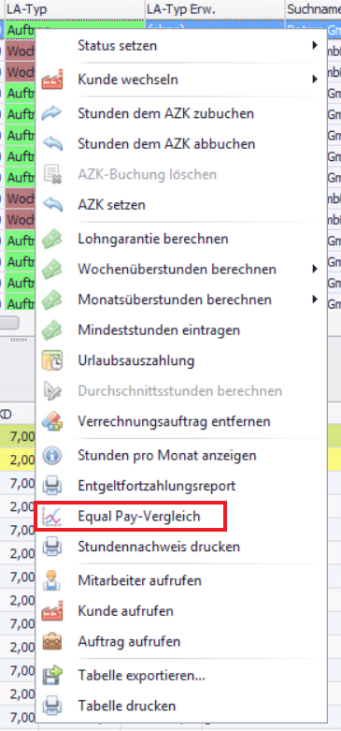
Task: Expand Monatsüberstunden berechnen submenu arrow
Action: click(x=315, y=299)
